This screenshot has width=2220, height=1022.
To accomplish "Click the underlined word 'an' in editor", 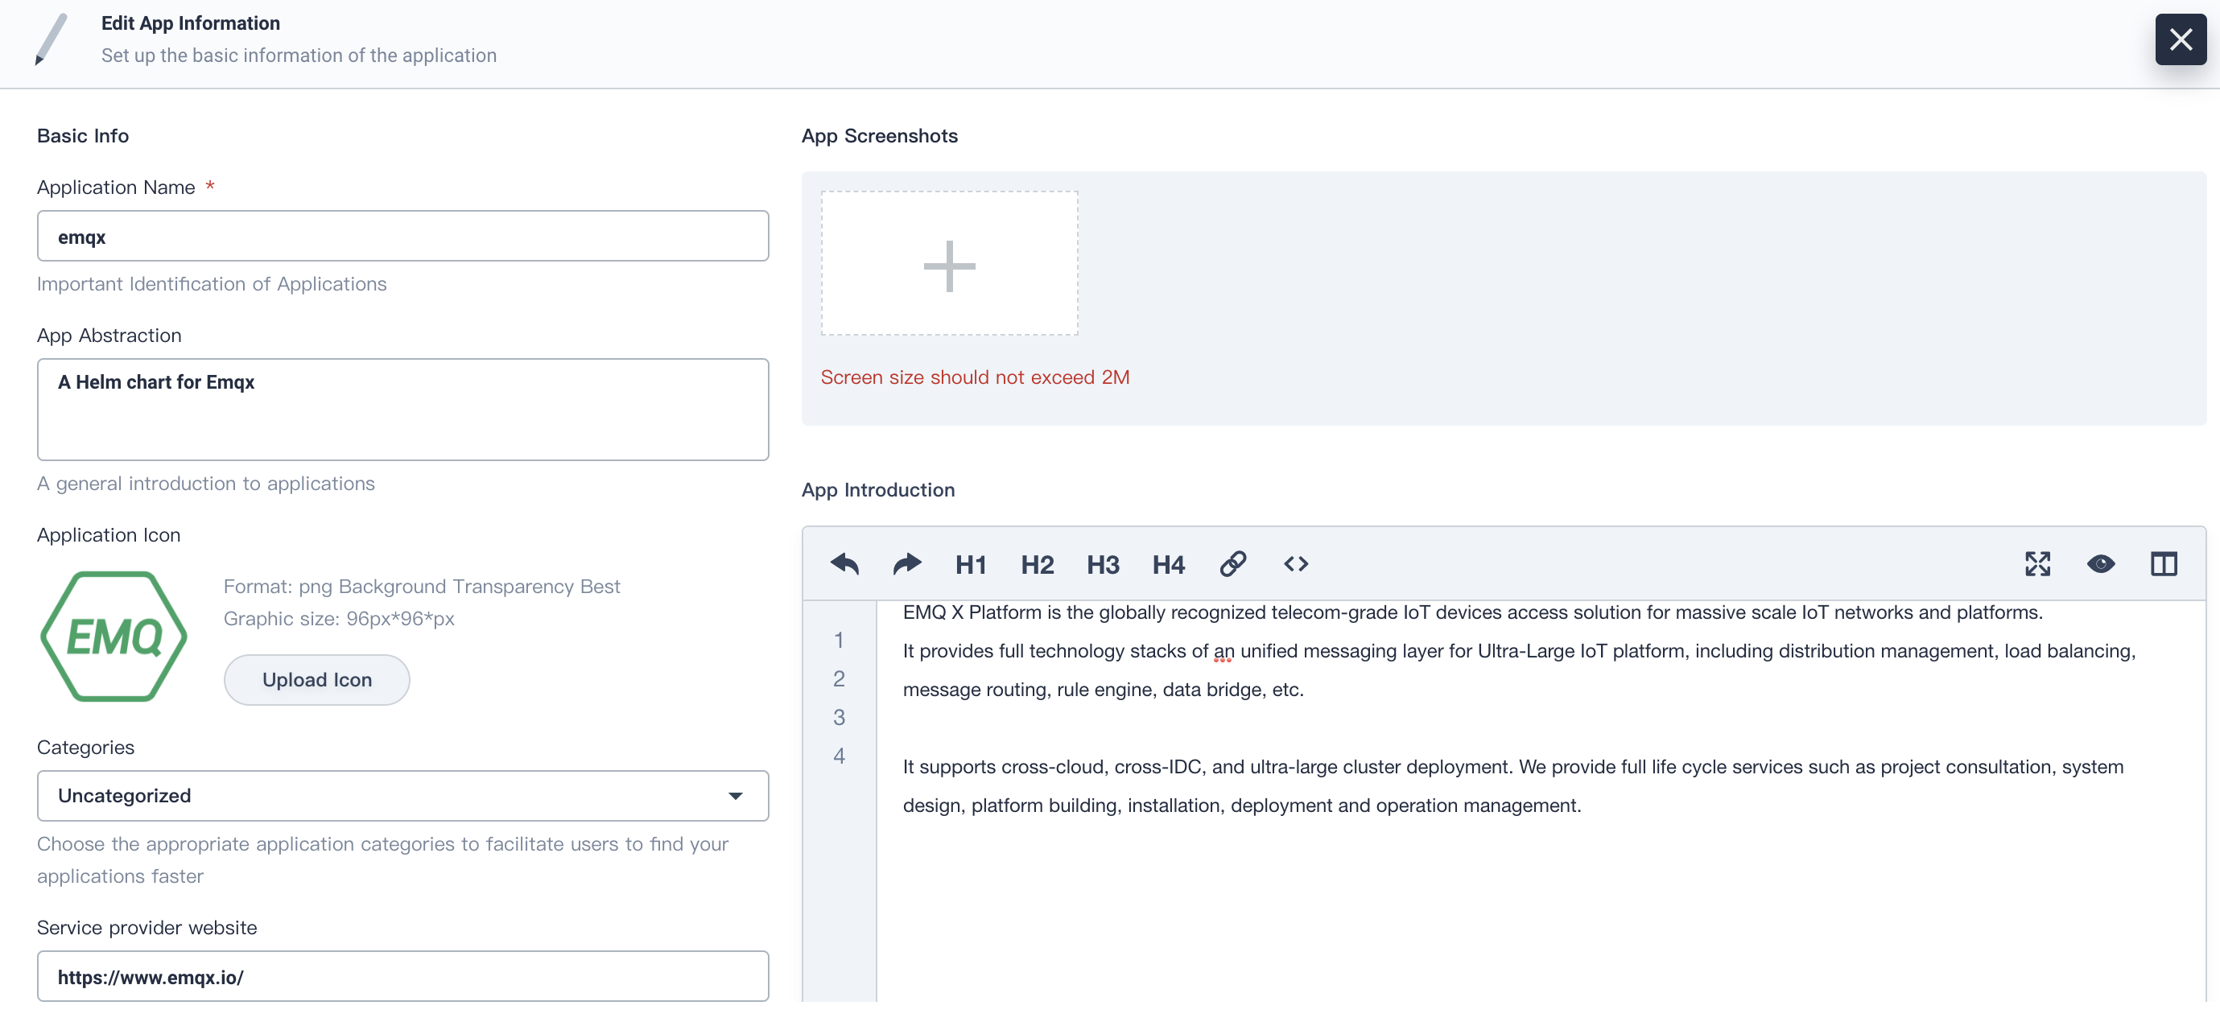I will tap(1223, 652).
